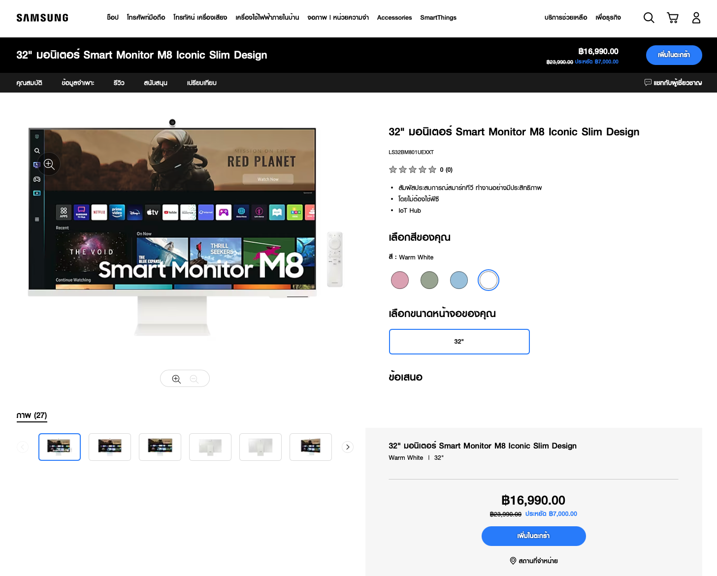
Task: Open the shopping cart icon
Action: pyautogui.click(x=672, y=18)
